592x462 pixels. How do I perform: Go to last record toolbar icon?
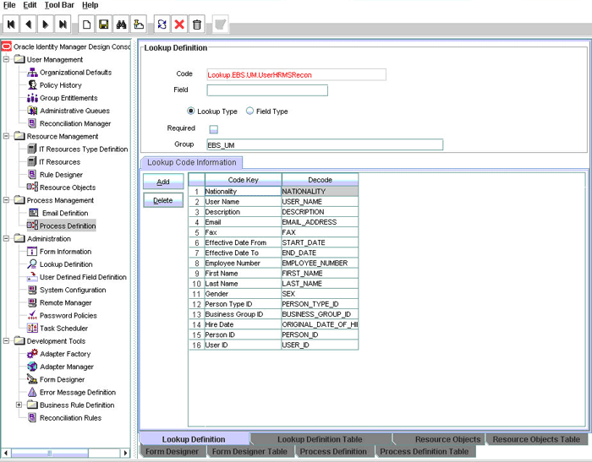click(x=63, y=24)
